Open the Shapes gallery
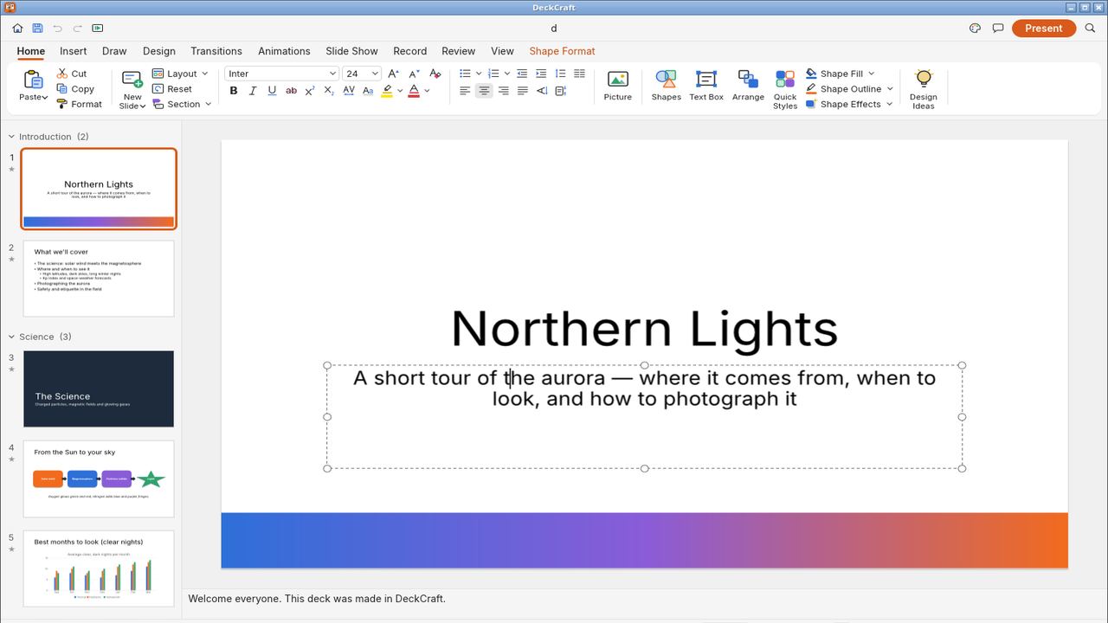 click(666, 86)
